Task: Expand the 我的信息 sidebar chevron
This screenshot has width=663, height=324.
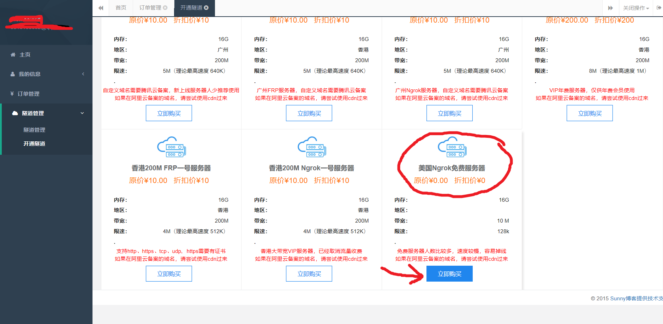Action: point(83,74)
